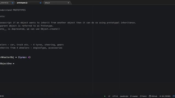The image size is (175, 98).
Task: Click the 'engineType, accessories' comment text
Action: (x=48, y=48)
